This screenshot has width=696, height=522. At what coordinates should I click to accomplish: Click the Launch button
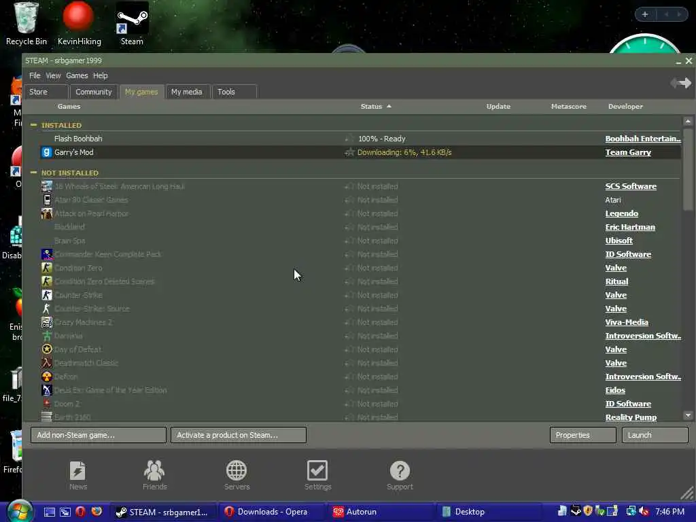pyautogui.click(x=655, y=435)
